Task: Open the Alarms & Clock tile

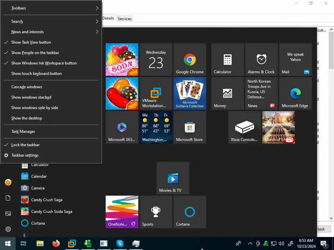Action: coord(261,60)
